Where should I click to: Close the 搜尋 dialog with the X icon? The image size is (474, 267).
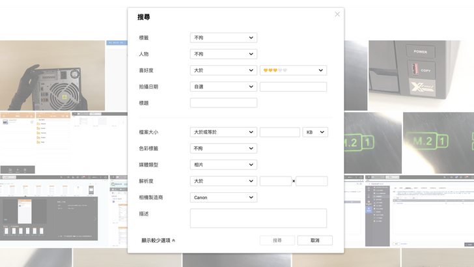337,14
